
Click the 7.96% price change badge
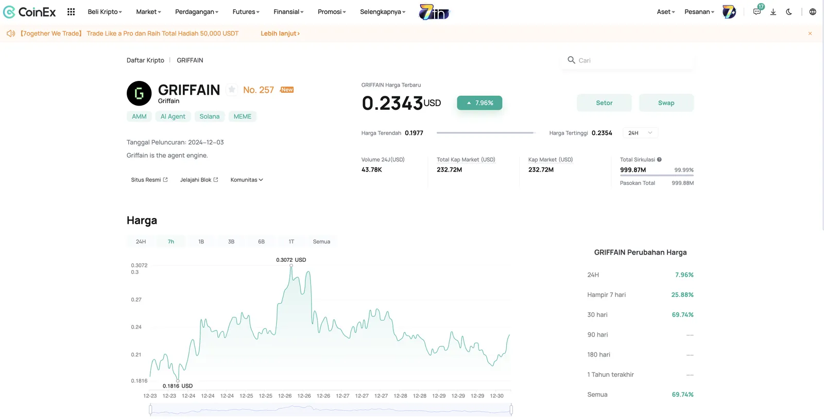[x=479, y=103]
